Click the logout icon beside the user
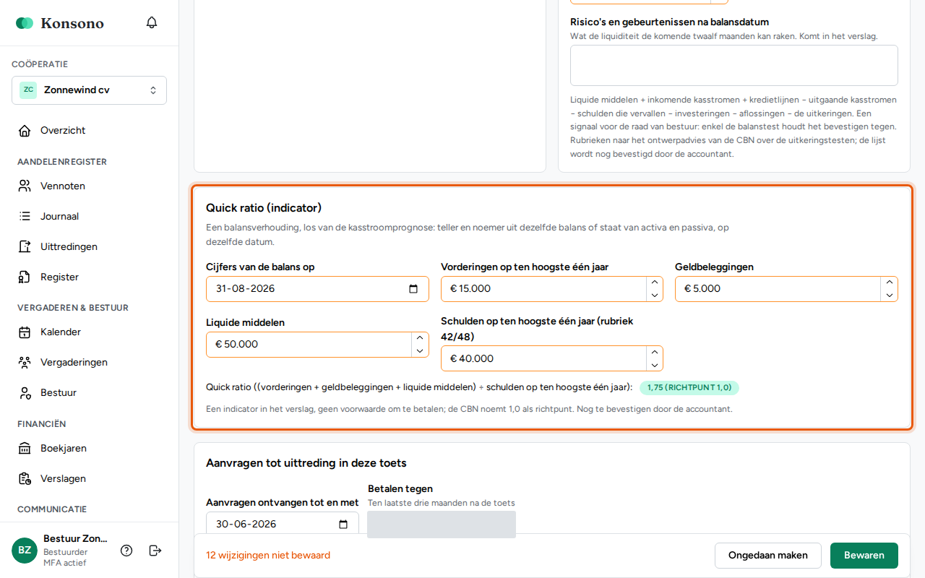The image size is (925, 578). coord(155,551)
